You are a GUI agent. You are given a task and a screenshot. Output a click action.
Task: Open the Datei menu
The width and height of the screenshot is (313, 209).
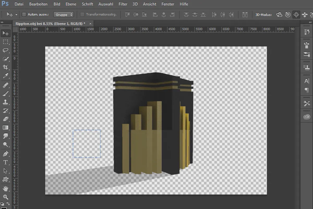(x=19, y=4)
